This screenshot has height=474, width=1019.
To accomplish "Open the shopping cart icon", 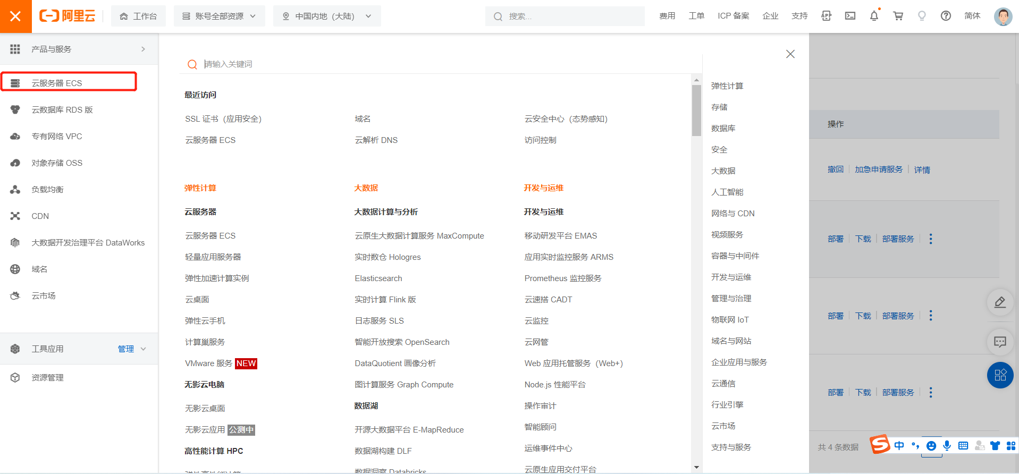I will point(898,16).
